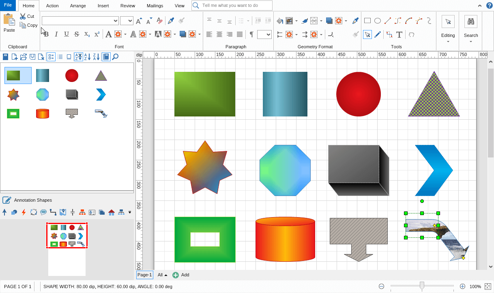Screen dimensions: 494x293
Task: Click the new library icon in shape panel
Action: [15, 57]
